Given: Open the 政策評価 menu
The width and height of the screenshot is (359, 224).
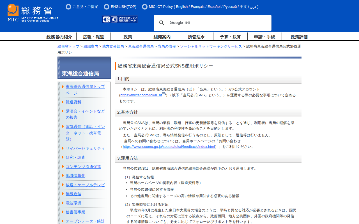Looking at the screenshot, I should pyautogui.click(x=299, y=37).
